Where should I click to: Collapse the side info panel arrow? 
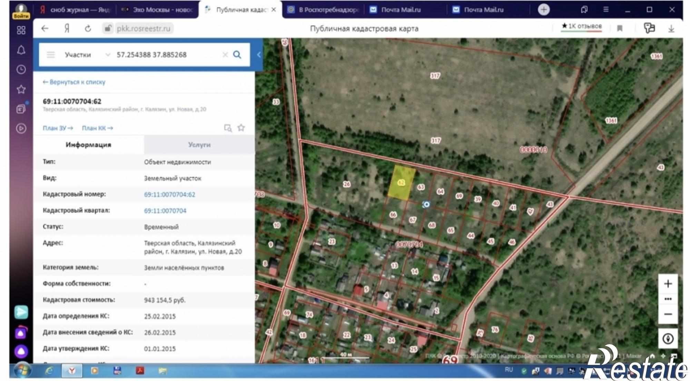[x=258, y=54]
